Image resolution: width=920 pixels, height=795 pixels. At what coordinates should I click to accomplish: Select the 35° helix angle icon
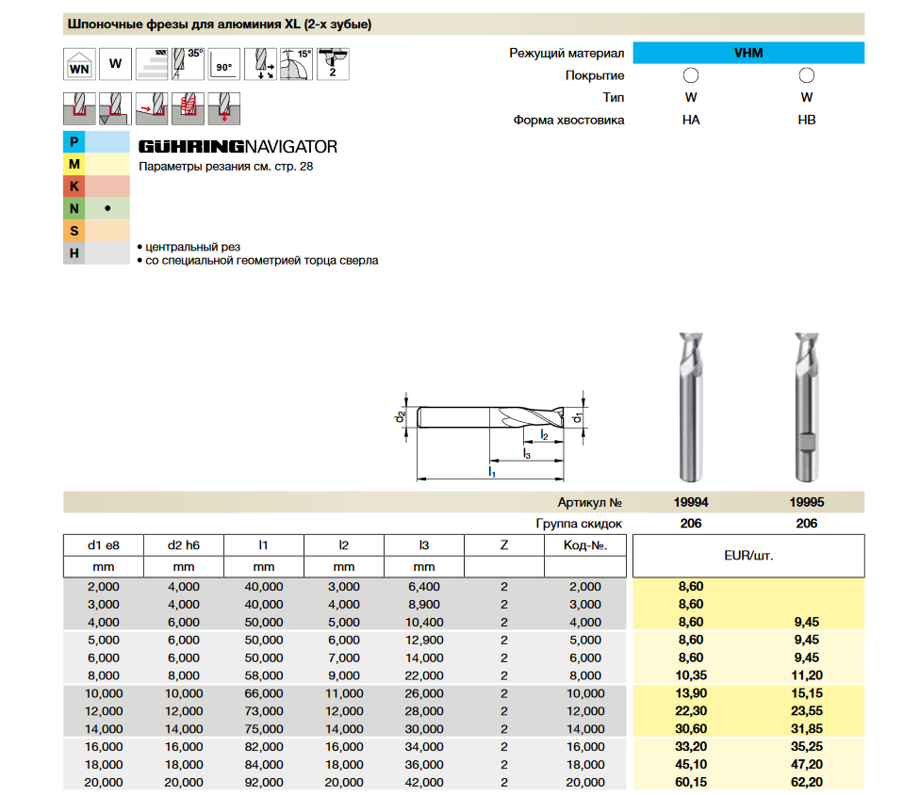point(188,65)
